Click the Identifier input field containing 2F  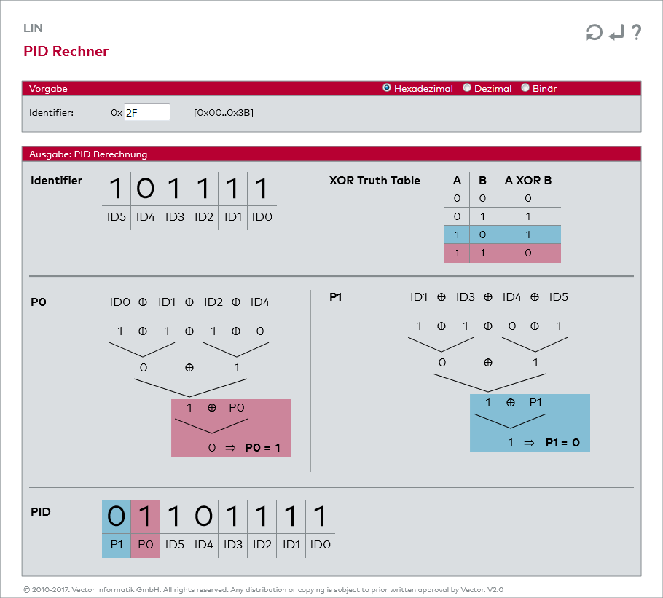(146, 112)
